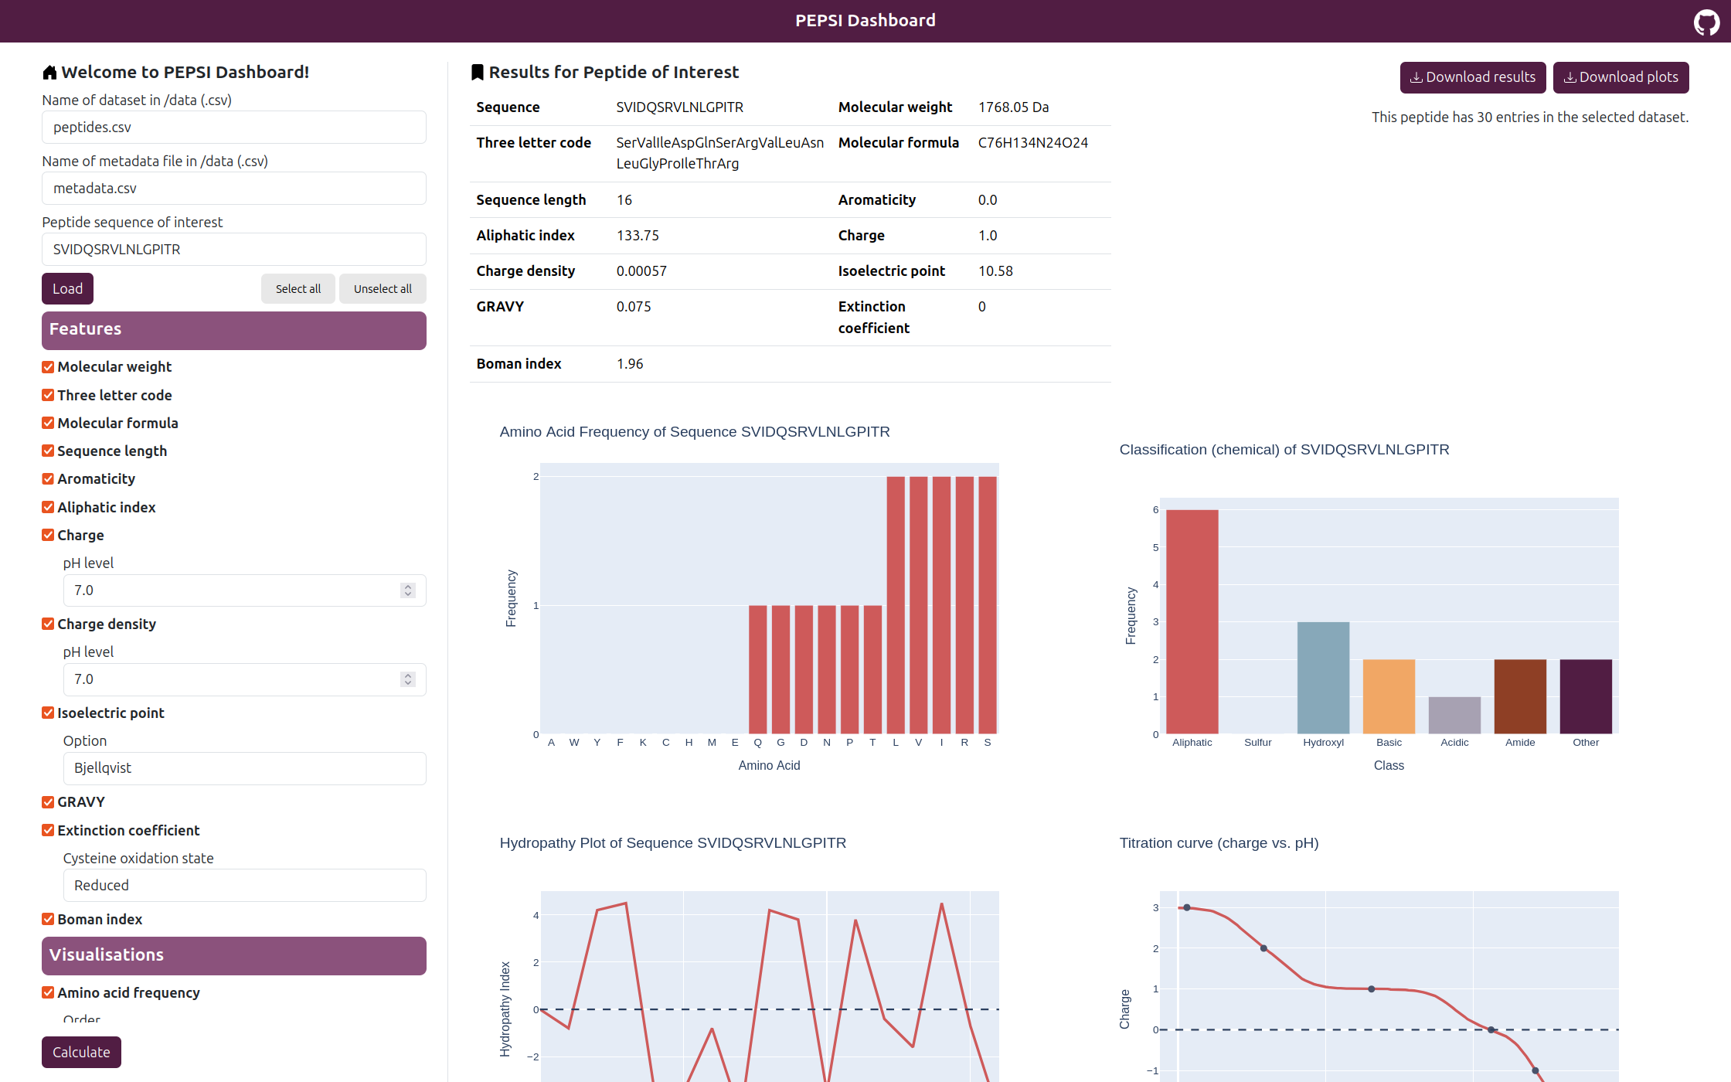Click the L bar in amino acid frequency chart
Image resolution: width=1731 pixels, height=1082 pixels.
[x=896, y=605]
